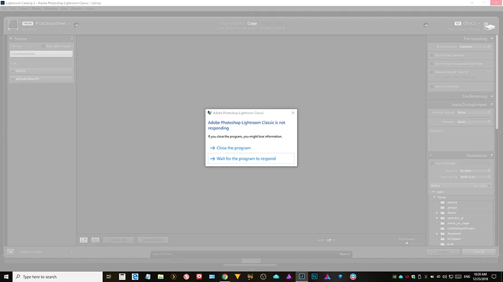Open the Second Copy location arrow menu

click(x=488, y=72)
